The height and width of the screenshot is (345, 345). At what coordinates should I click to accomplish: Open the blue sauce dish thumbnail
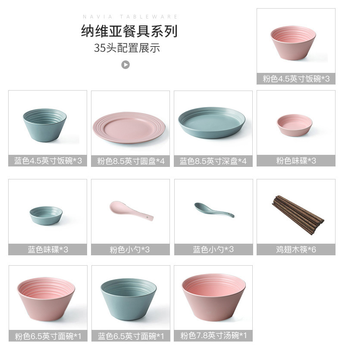click(46, 215)
